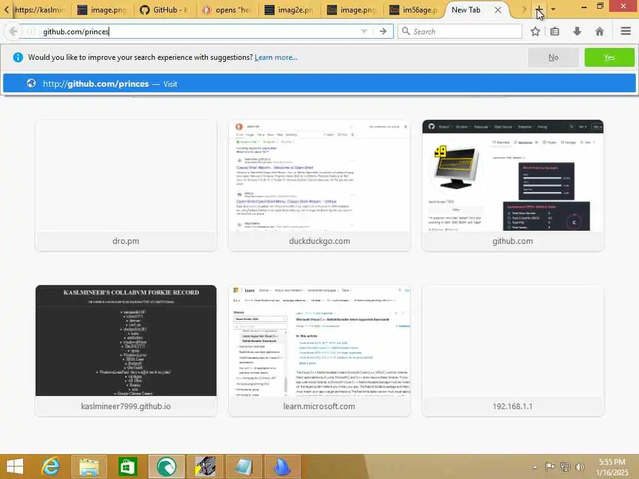
Task: Close the New Tab tab
Action: (498, 10)
